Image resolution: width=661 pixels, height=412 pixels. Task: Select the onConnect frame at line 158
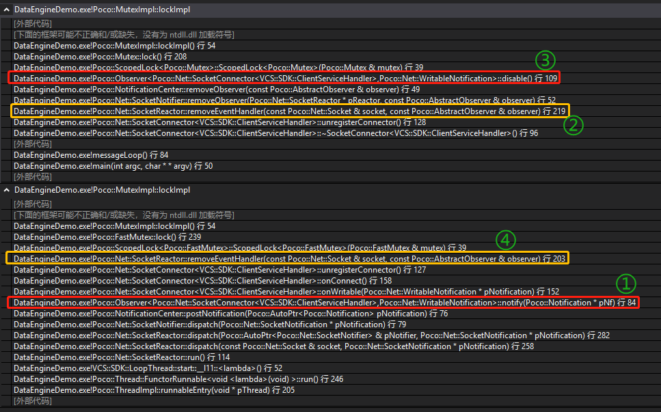[171, 281]
